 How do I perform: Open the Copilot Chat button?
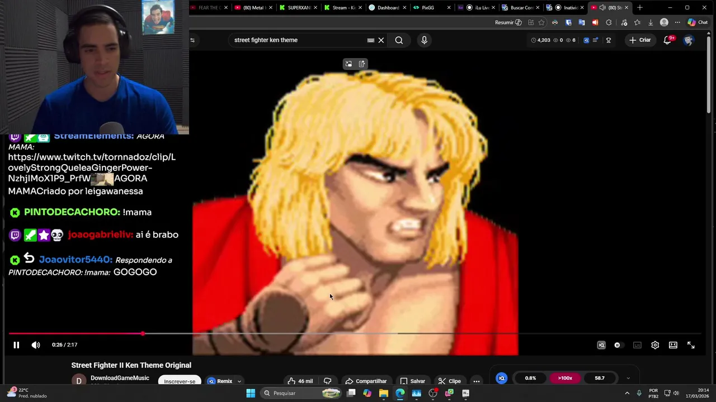pos(698,22)
